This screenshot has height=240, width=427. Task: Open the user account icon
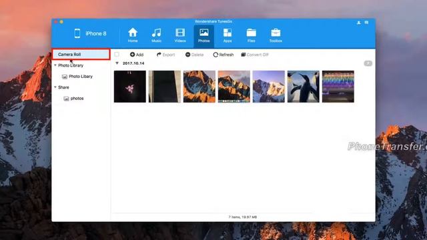(359, 23)
